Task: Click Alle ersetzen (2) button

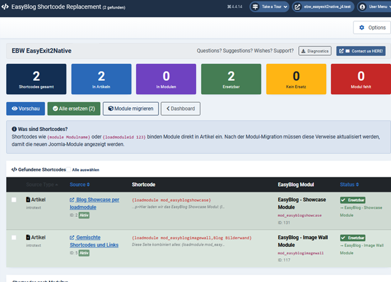Action: (74, 108)
